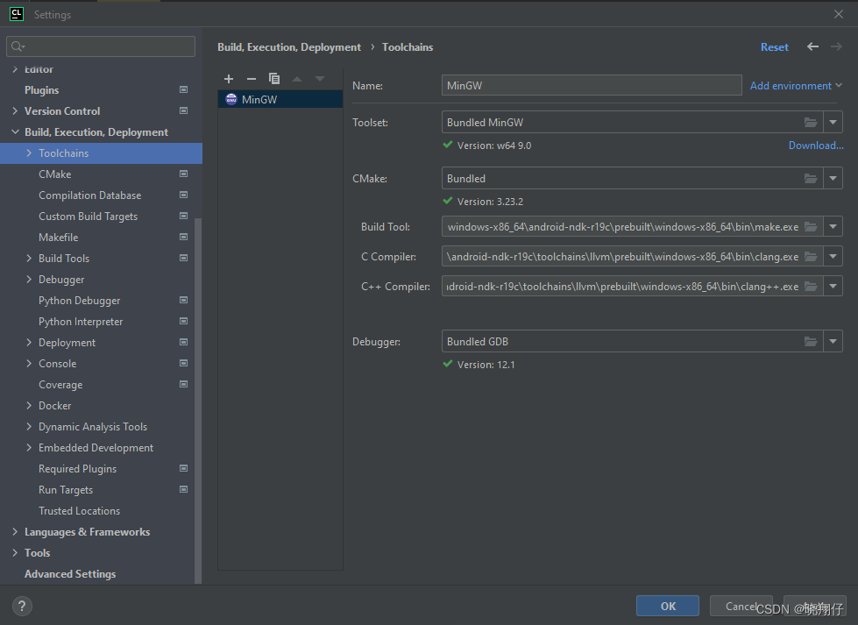Expand Version Control section
The width and height of the screenshot is (858, 625).
pyautogui.click(x=15, y=110)
